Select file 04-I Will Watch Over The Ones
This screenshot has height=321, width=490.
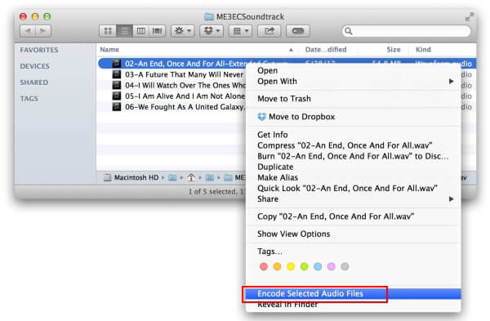pos(185,85)
